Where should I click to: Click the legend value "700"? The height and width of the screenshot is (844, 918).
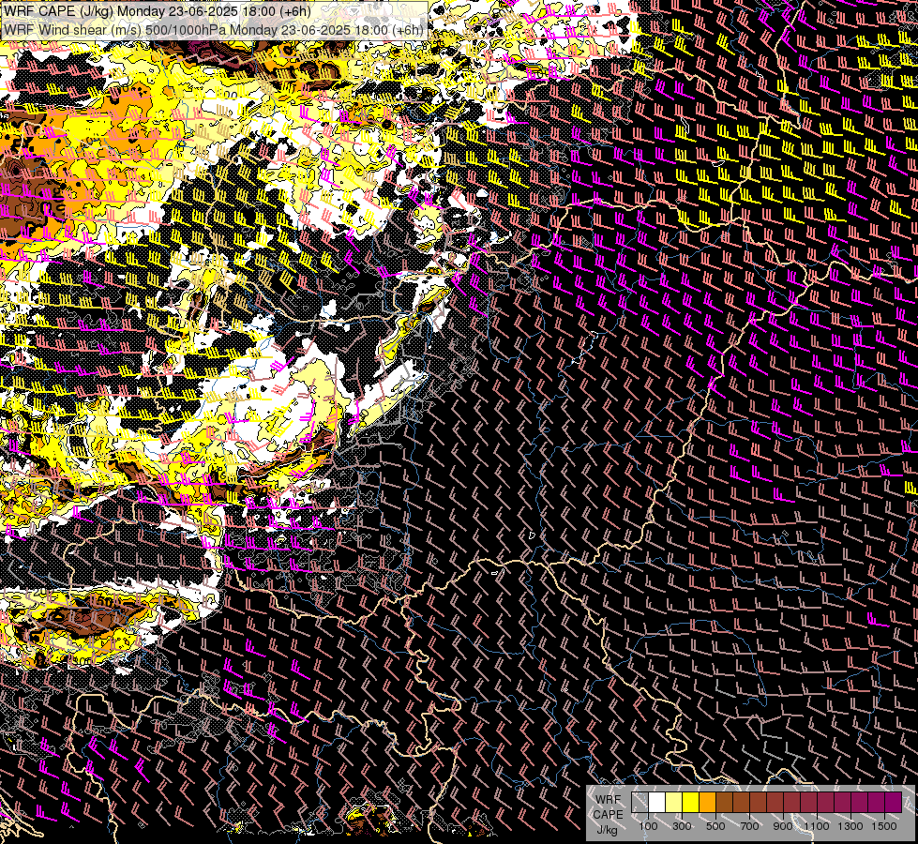[x=749, y=826]
